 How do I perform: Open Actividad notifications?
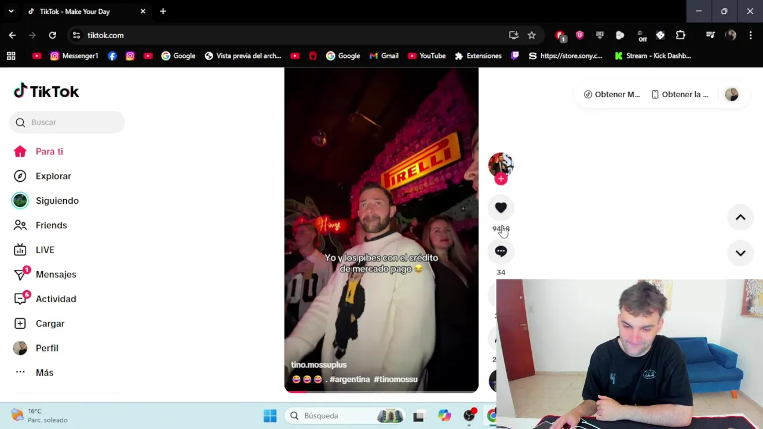coord(45,299)
